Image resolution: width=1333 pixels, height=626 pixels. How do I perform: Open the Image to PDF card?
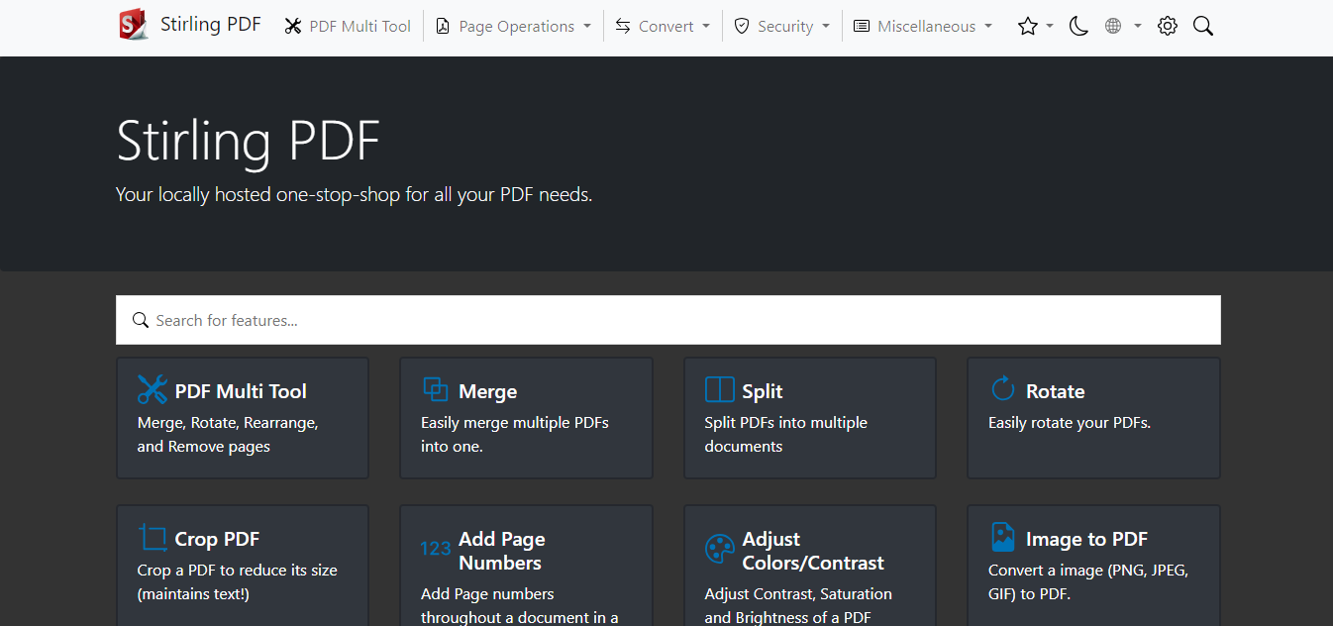(x=1093, y=566)
